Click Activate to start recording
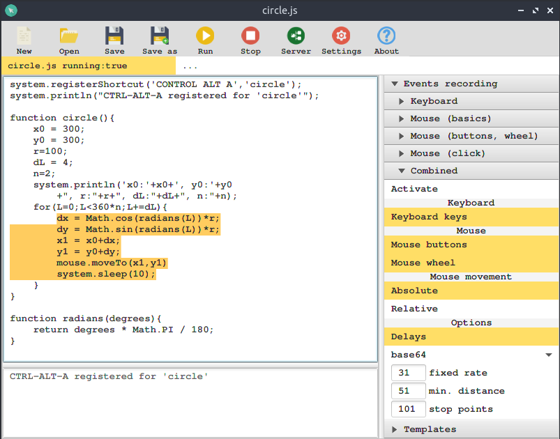Viewport: 560px width, 439px height. click(x=414, y=189)
